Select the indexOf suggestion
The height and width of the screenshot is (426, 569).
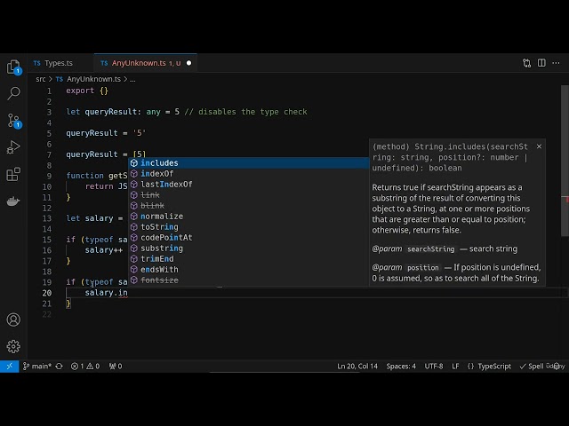point(249,174)
